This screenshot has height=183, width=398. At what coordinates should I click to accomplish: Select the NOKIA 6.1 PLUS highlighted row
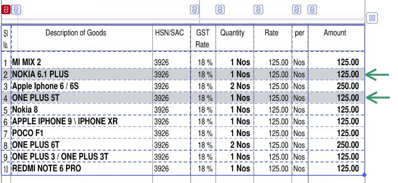tap(183, 74)
